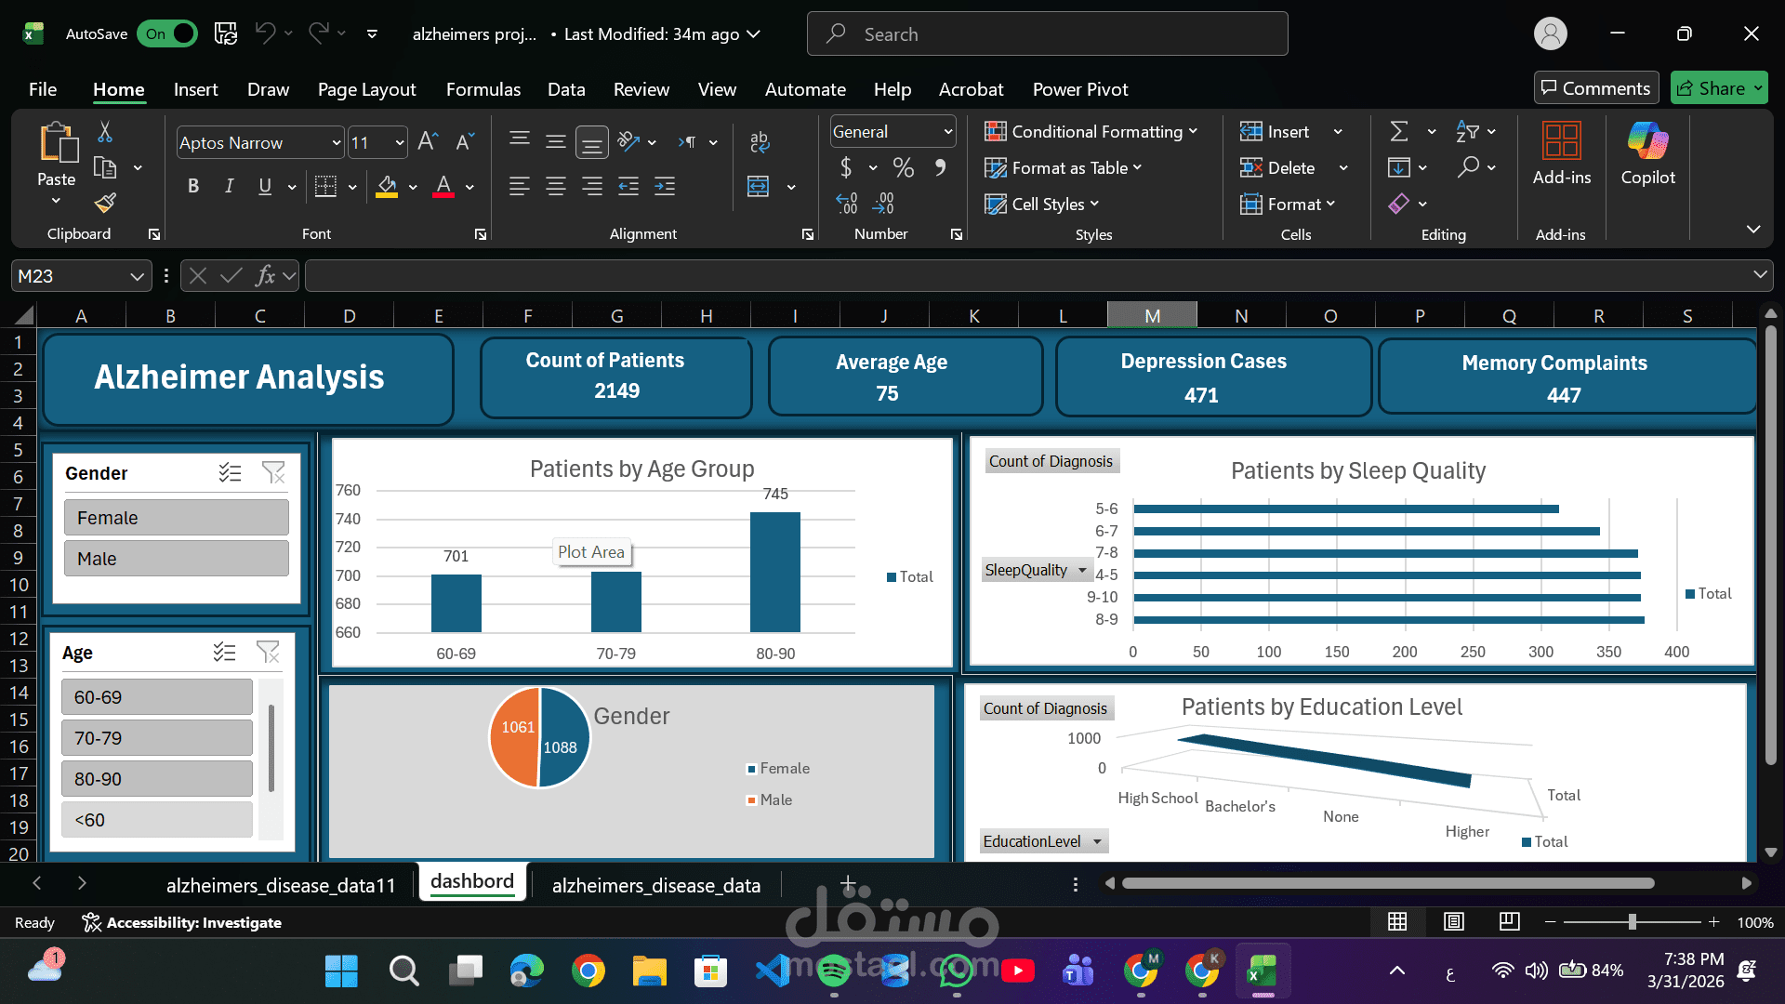Click the Decrease Indent icon
The height and width of the screenshot is (1004, 1785).
[x=628, y=187]
